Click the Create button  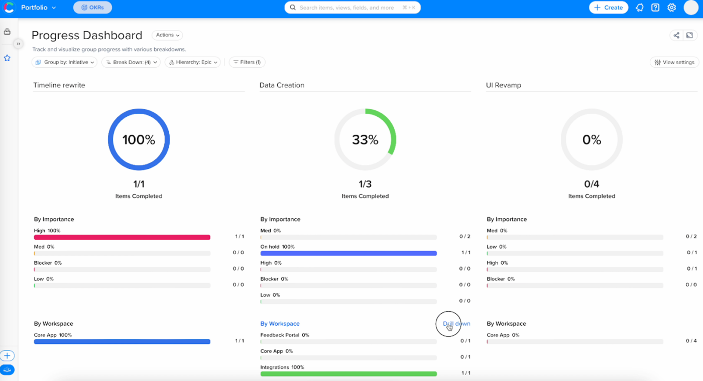click(x=608, y=8)
